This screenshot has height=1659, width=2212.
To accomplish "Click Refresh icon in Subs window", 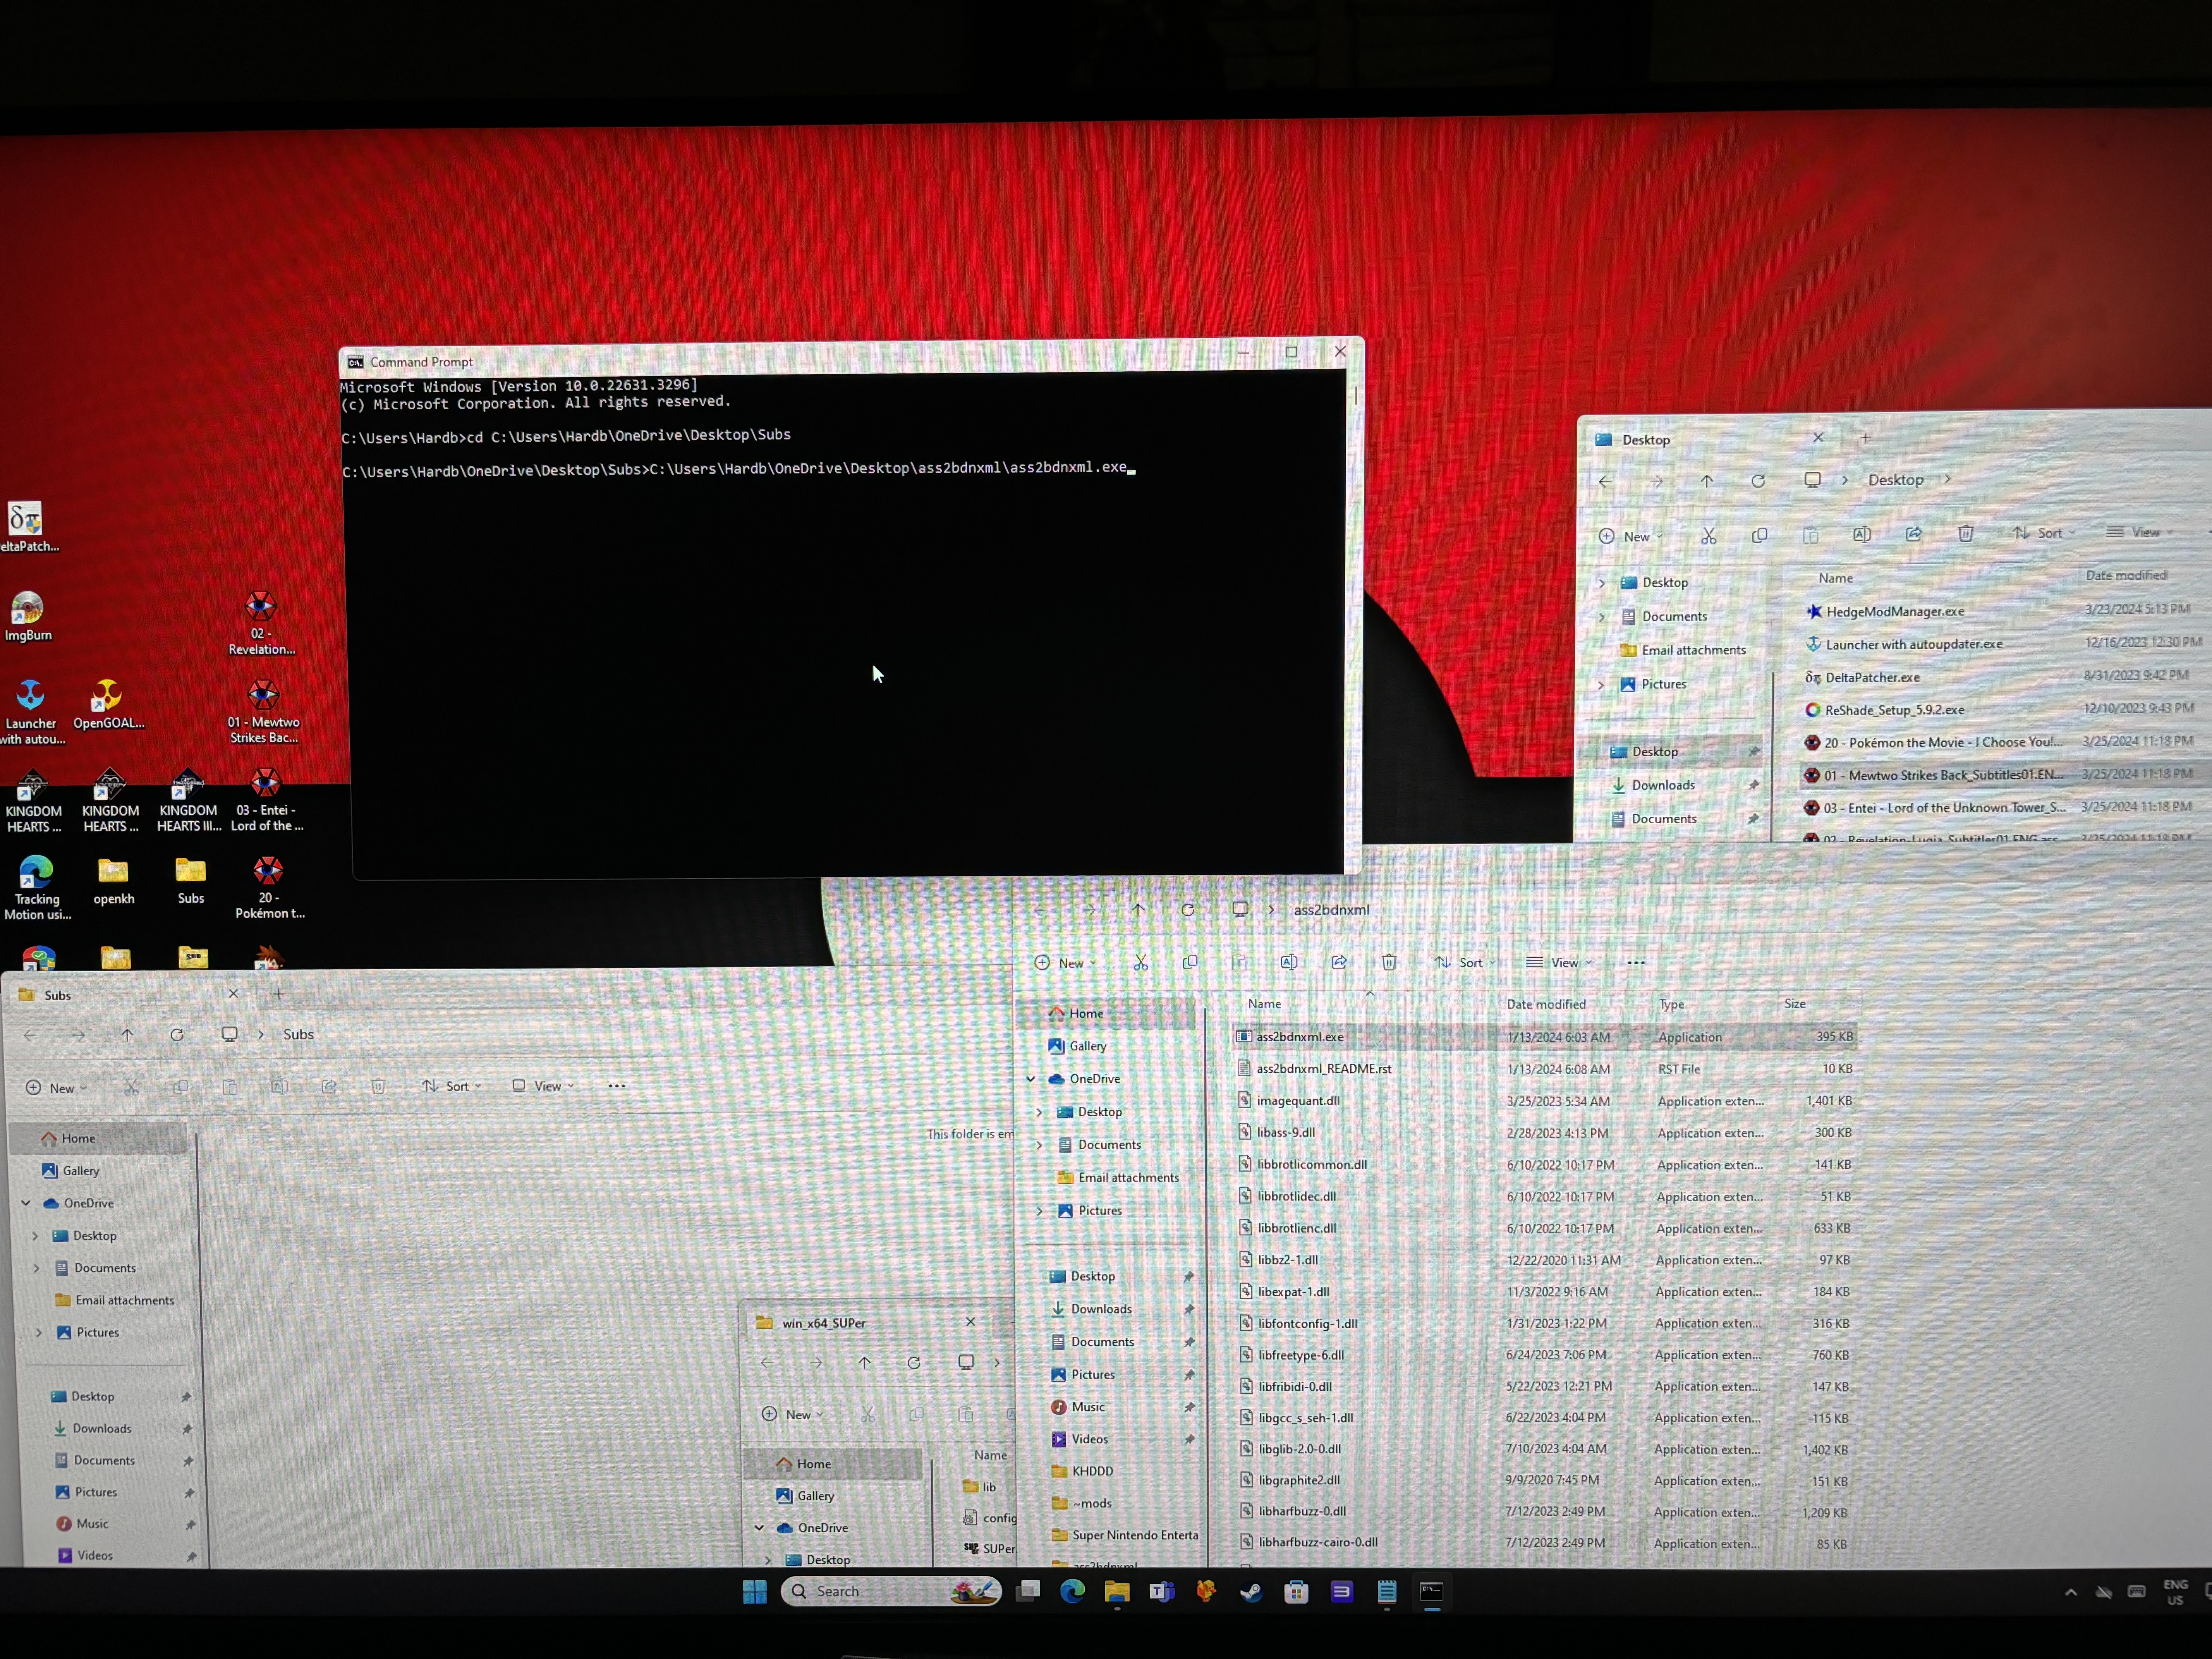I will (x=177, y=1035).
